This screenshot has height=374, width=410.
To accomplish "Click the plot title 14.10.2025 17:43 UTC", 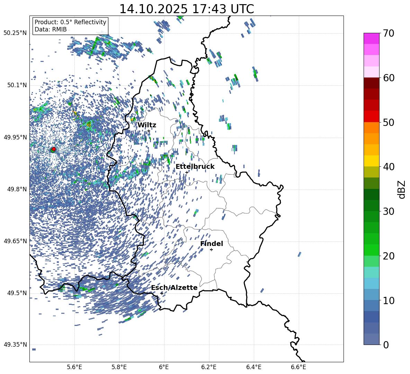I will point(187,9).
